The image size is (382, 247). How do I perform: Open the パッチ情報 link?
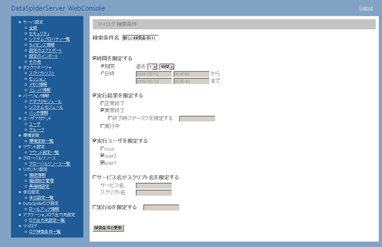[x=38, y=113]
